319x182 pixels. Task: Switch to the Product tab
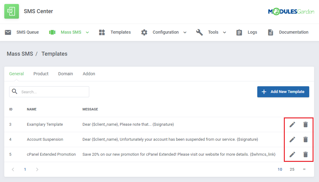(x=41, y=74)
